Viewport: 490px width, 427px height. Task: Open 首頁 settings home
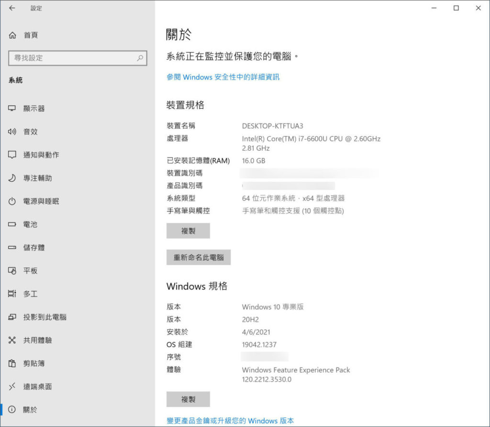tap(78, 35)
